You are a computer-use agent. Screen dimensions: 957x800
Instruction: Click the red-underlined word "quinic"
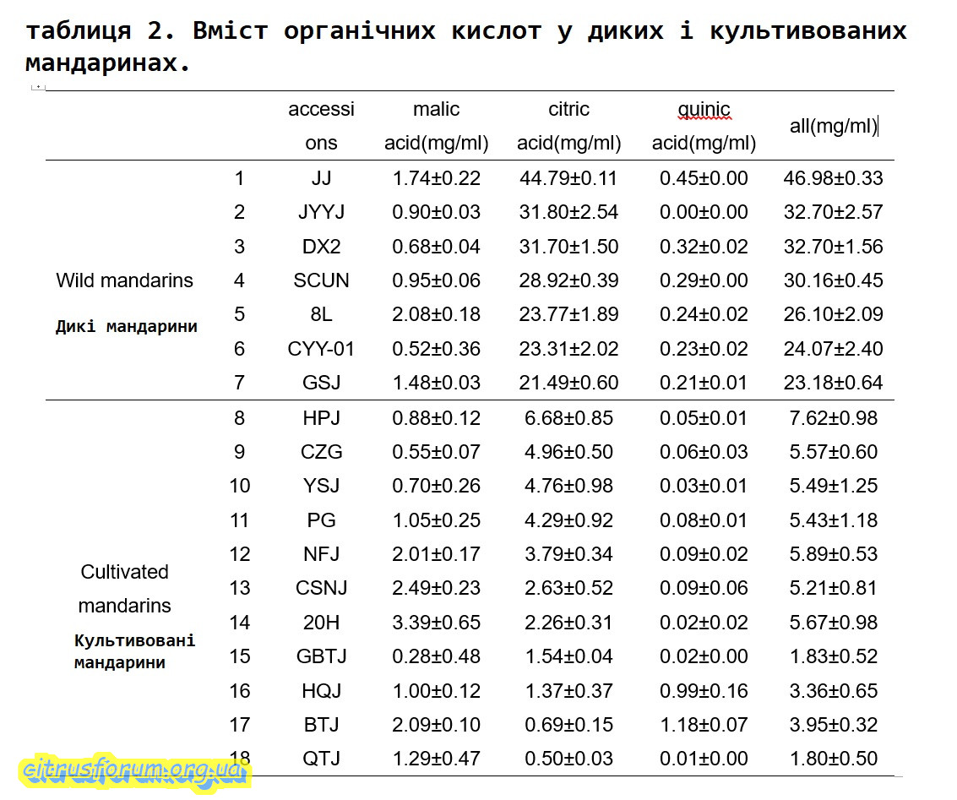[x=704, y=110]
